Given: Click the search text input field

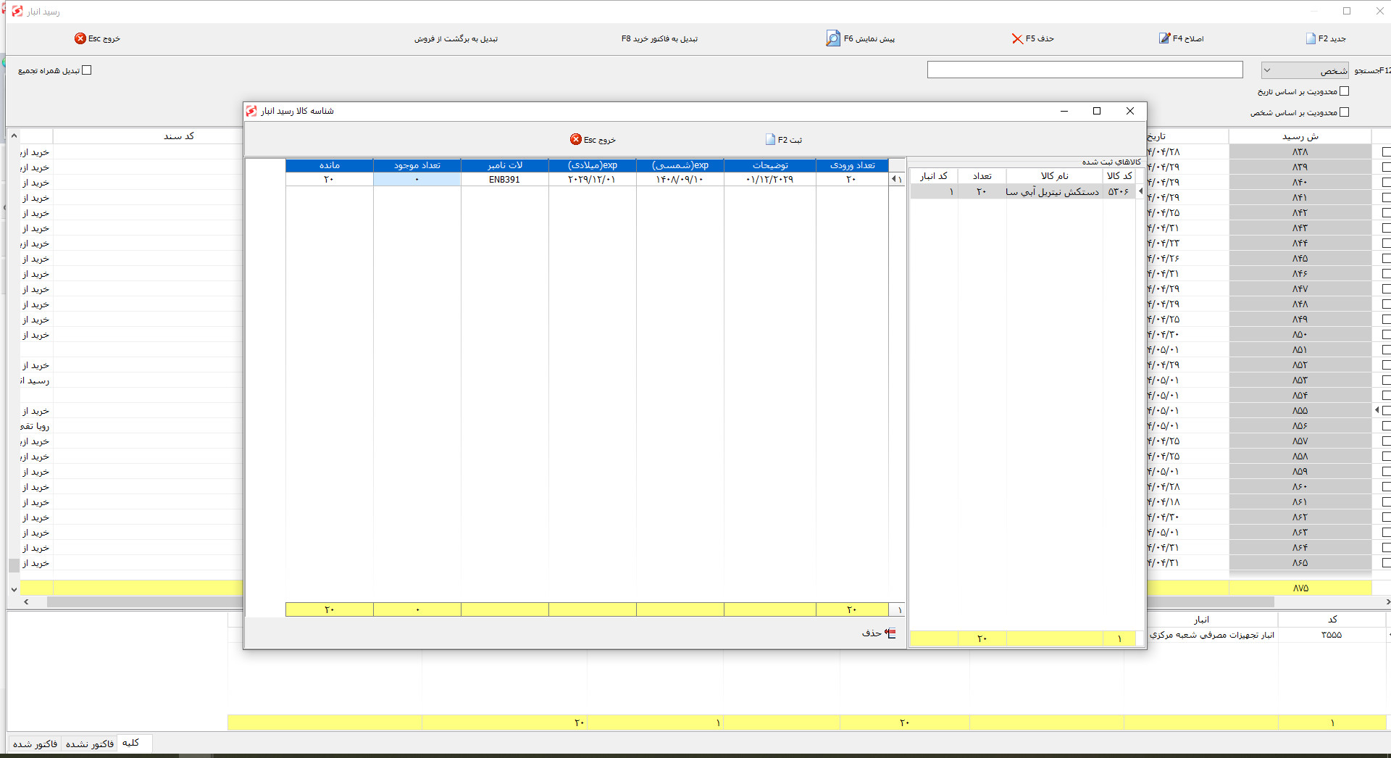Looking at the screenshot, I should click(x=1085, y=70).
